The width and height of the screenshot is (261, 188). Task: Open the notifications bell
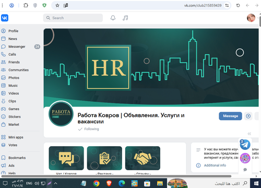click(113, 18)
